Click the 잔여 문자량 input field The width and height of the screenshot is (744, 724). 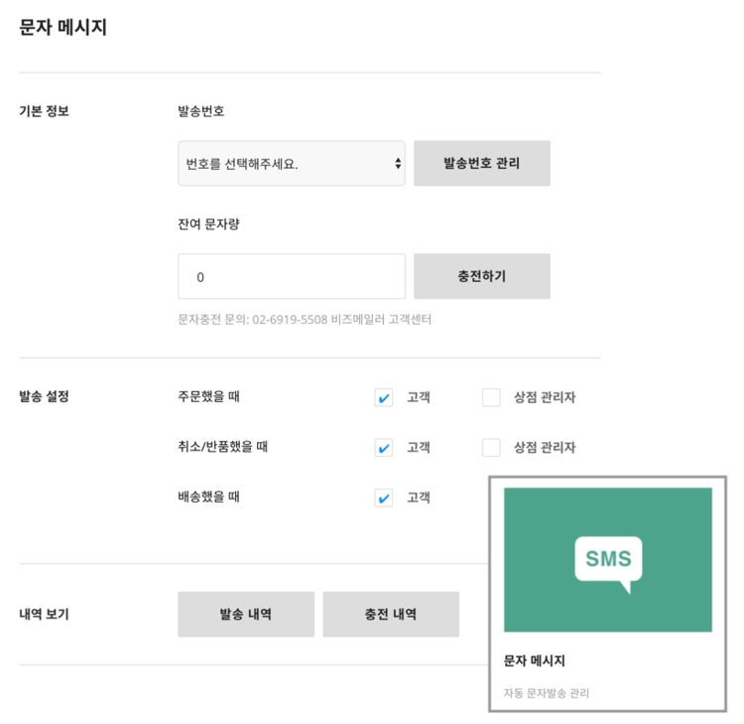291,277
